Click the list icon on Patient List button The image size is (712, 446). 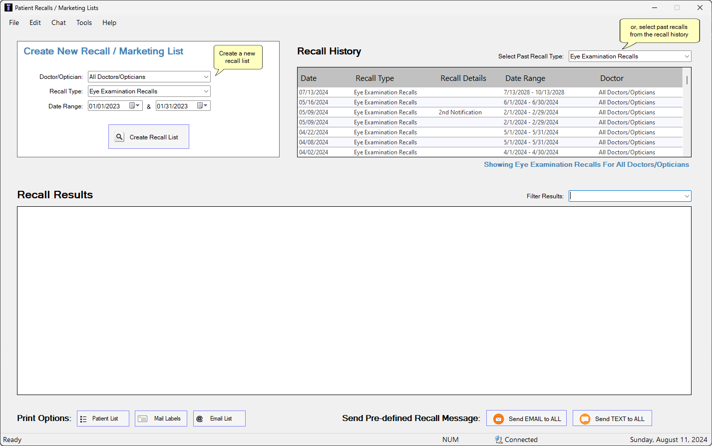84,419
